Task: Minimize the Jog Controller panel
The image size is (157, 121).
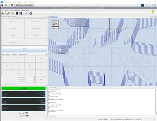Action: coord(46,54)
